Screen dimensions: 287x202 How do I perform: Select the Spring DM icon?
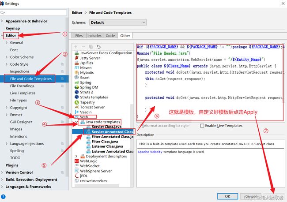77,87
